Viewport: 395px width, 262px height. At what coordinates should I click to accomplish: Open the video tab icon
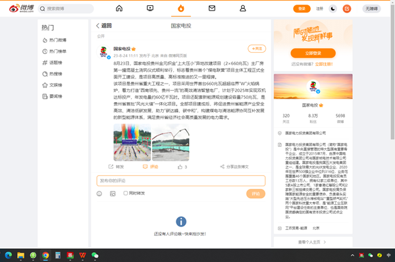click(x=150, y=9)
